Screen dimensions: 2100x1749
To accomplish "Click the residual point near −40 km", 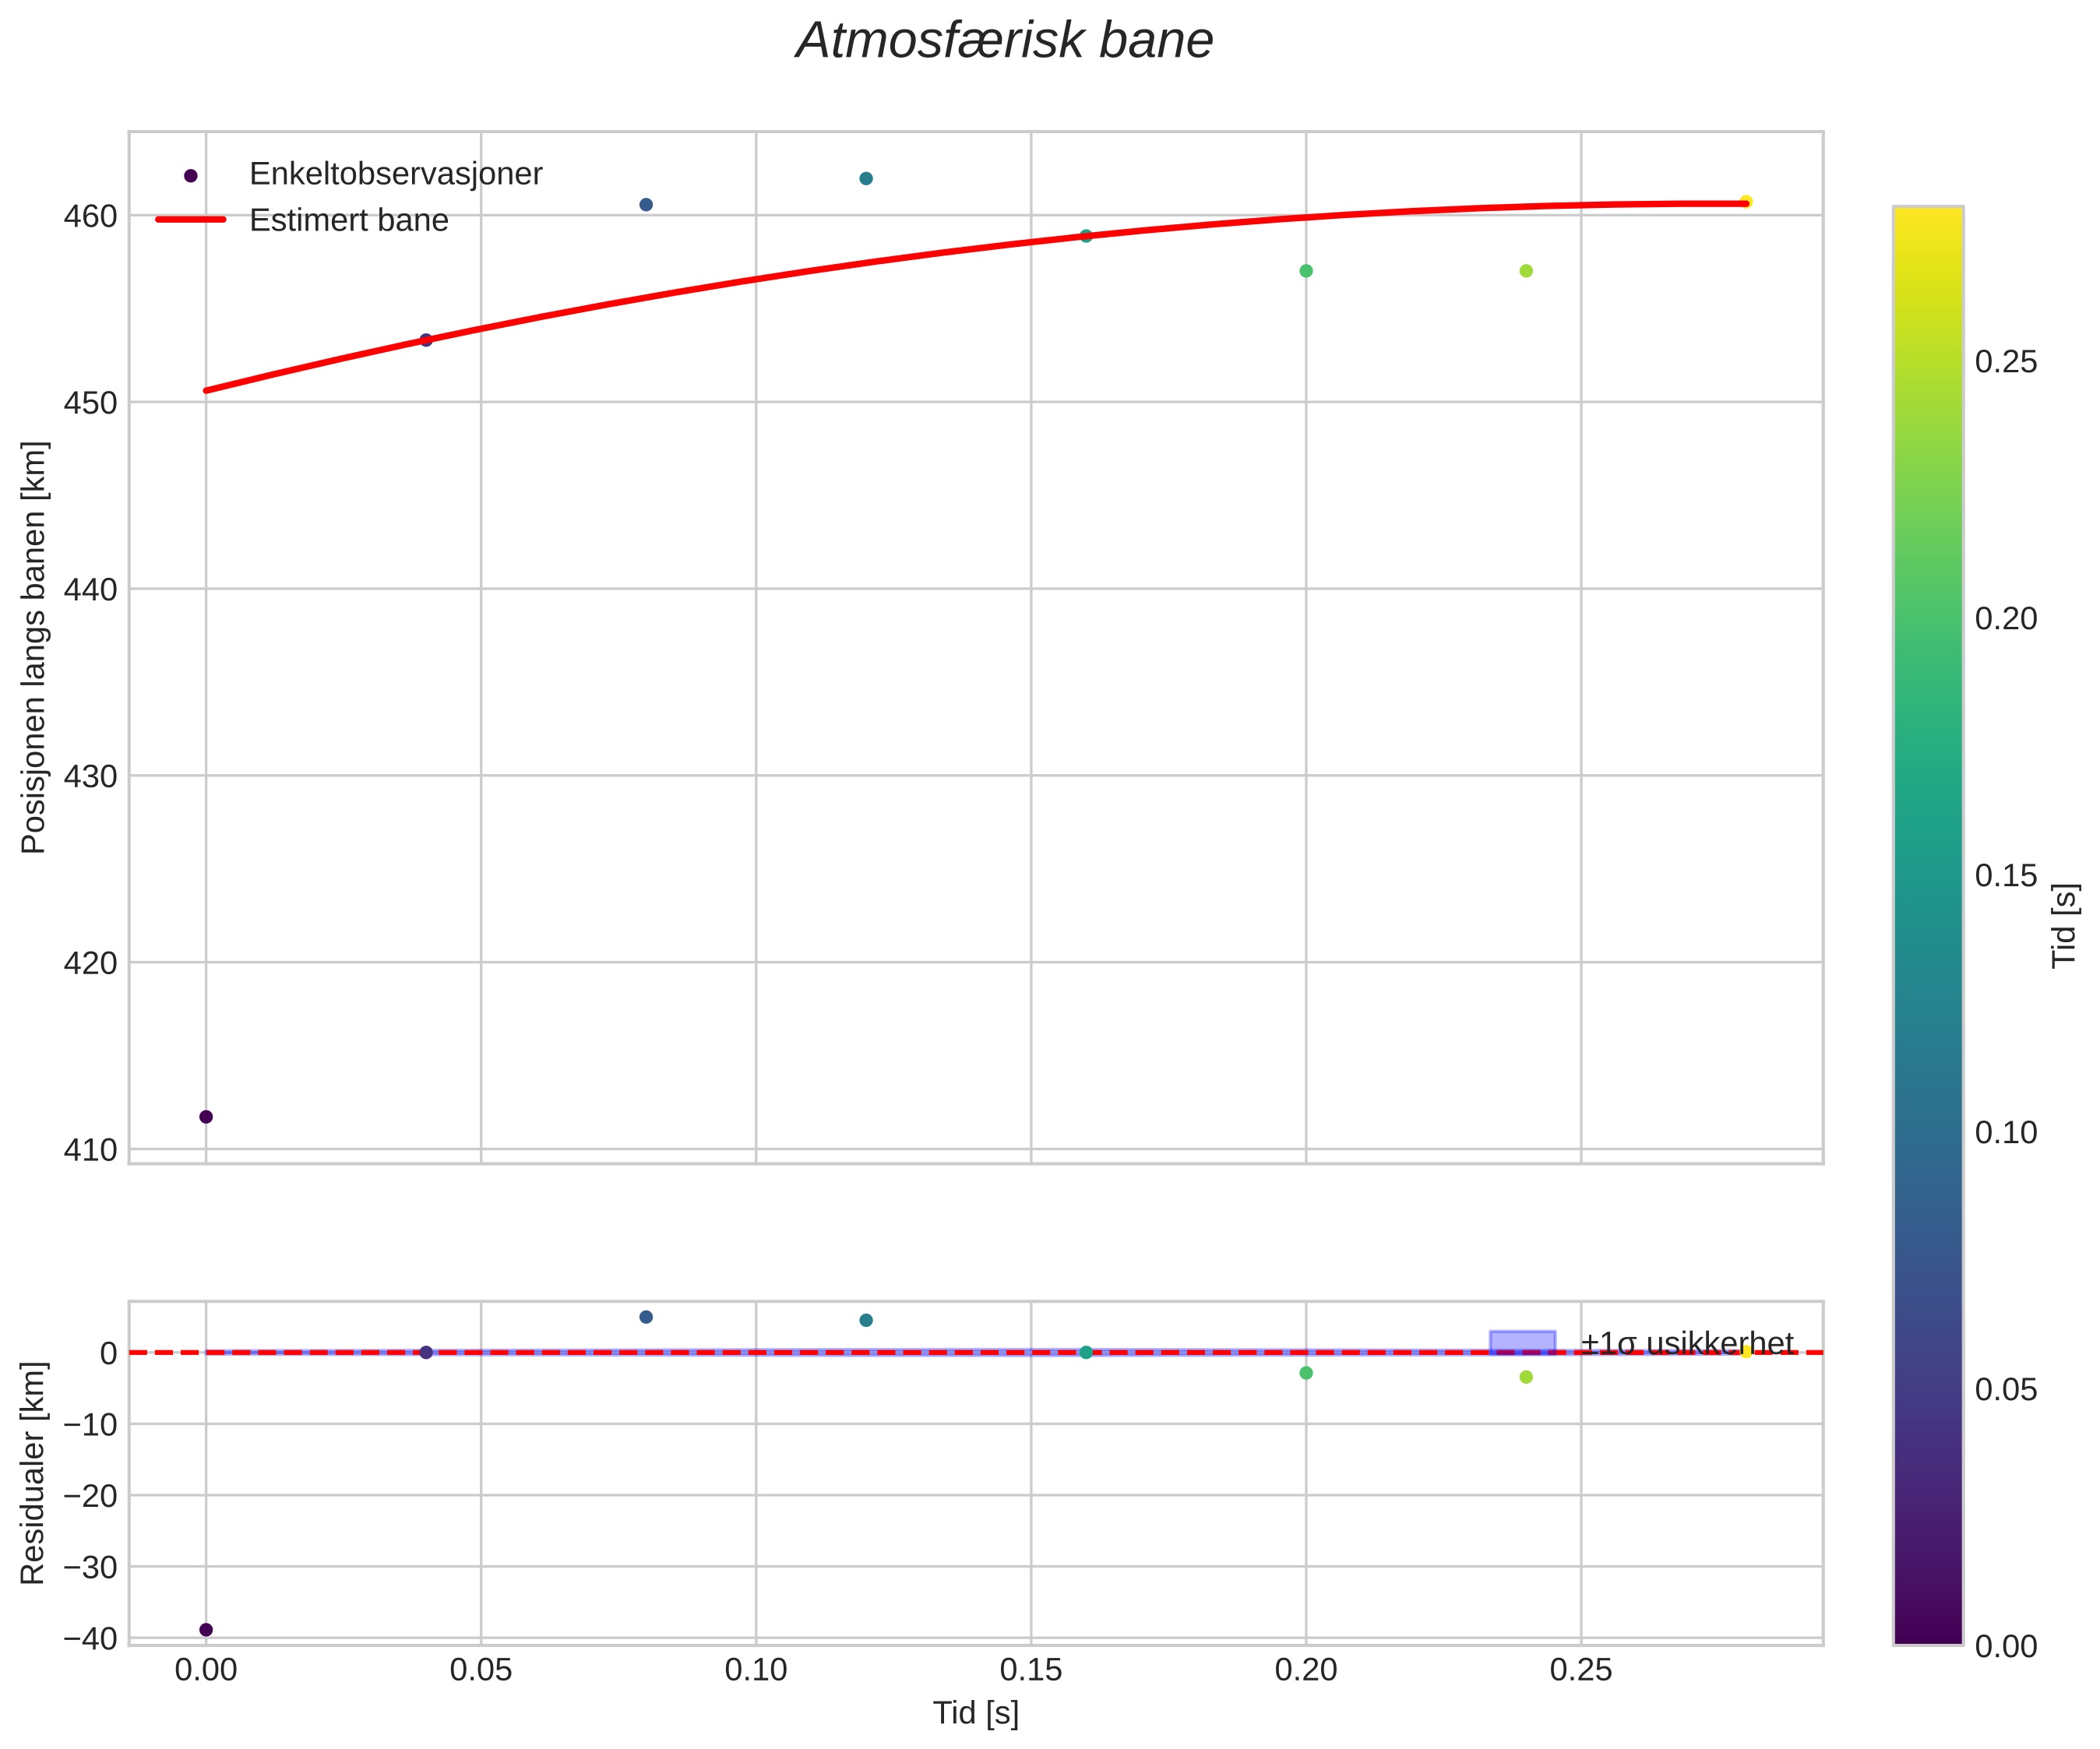I will tap(206, 1630).
